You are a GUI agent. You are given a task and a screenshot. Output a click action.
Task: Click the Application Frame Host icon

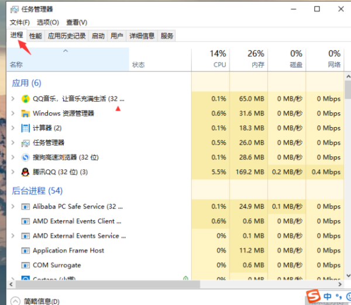(x=25, y=251)
